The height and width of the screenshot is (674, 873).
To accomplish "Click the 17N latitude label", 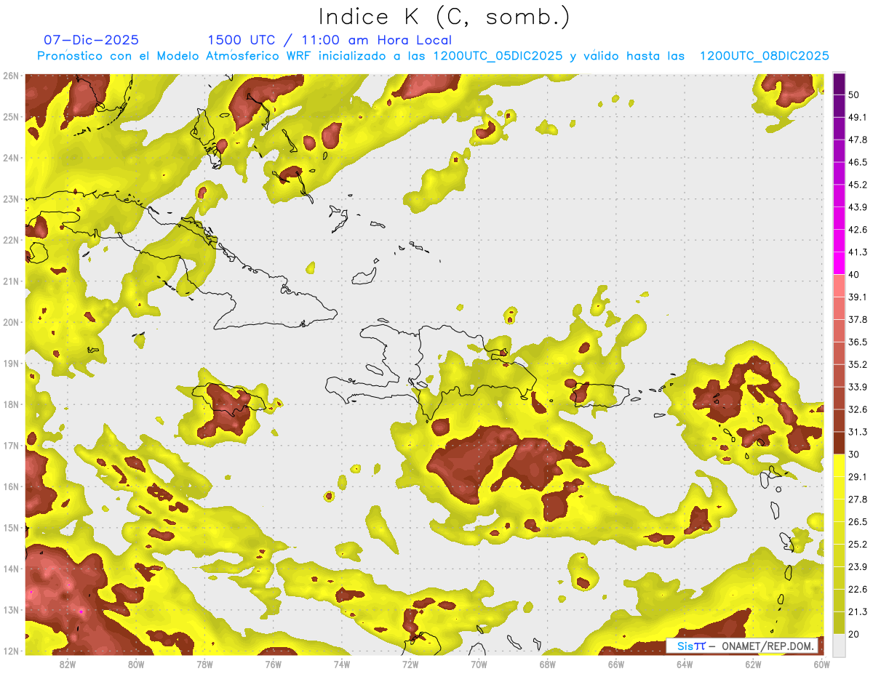I will point(11,446).
